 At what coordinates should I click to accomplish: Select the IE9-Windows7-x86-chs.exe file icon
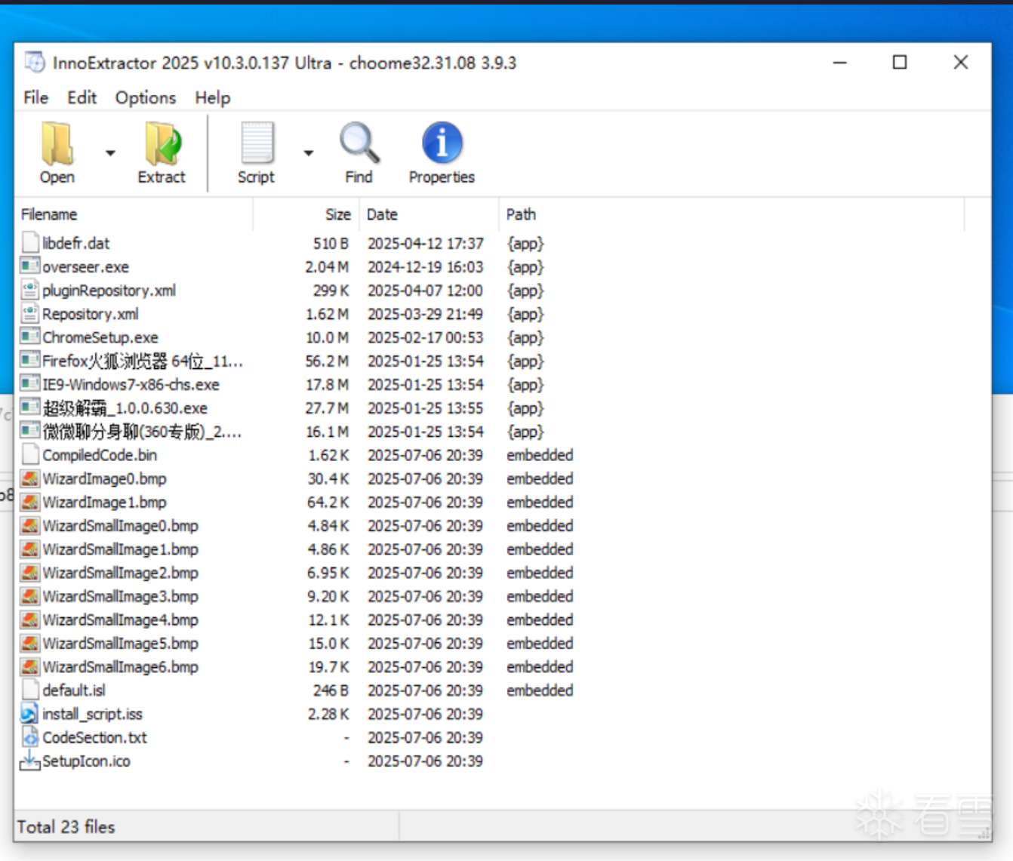[x=30, y=383]
